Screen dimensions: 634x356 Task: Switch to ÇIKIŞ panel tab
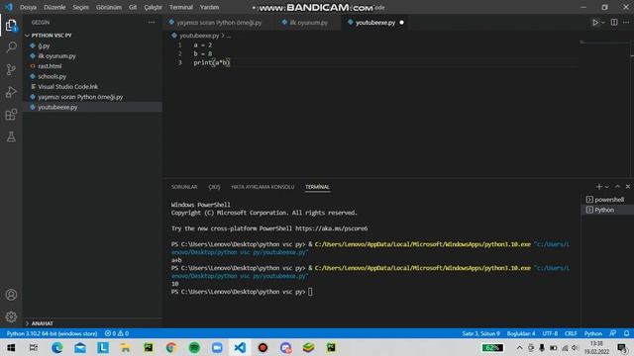214,187
